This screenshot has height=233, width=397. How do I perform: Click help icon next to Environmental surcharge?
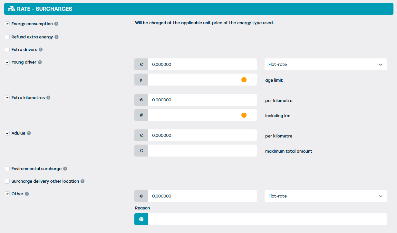tap(65, 169)
